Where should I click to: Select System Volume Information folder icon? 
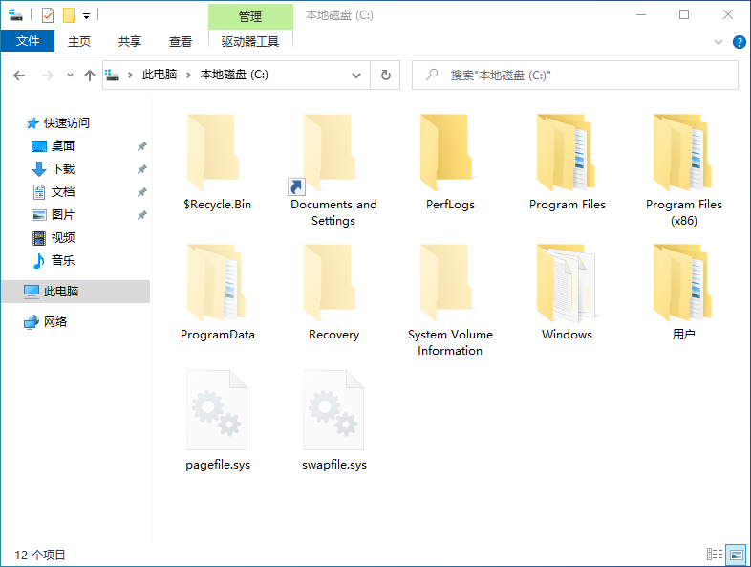click(446, 283)
